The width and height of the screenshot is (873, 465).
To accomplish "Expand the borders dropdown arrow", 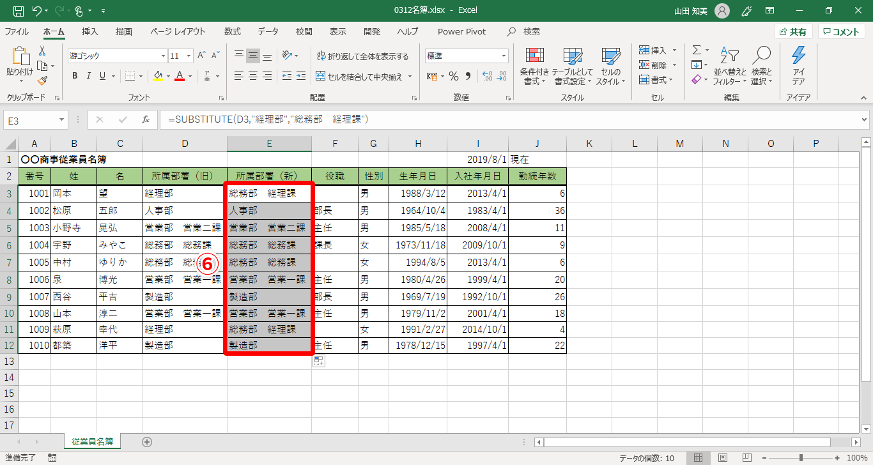I will click(141, 77).
